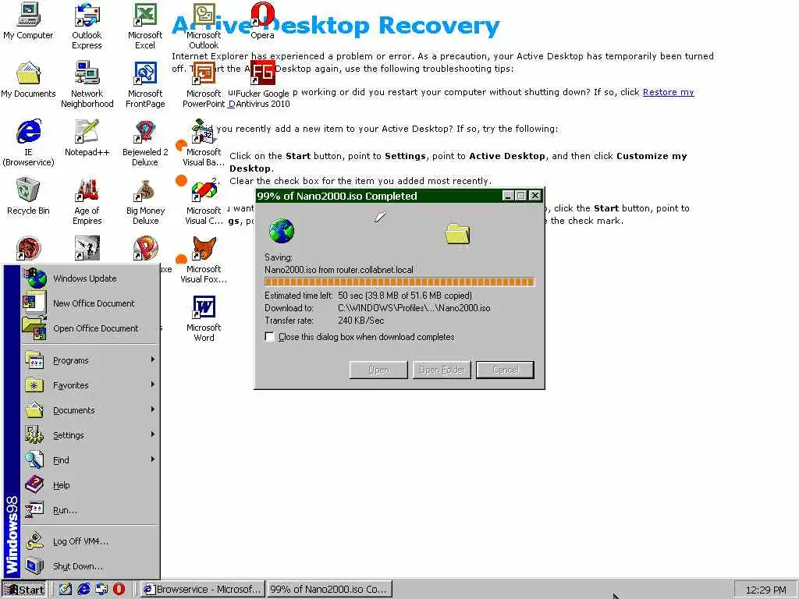Open Help from the Start menu
799x599 pixels.
(x=90, y=485)
